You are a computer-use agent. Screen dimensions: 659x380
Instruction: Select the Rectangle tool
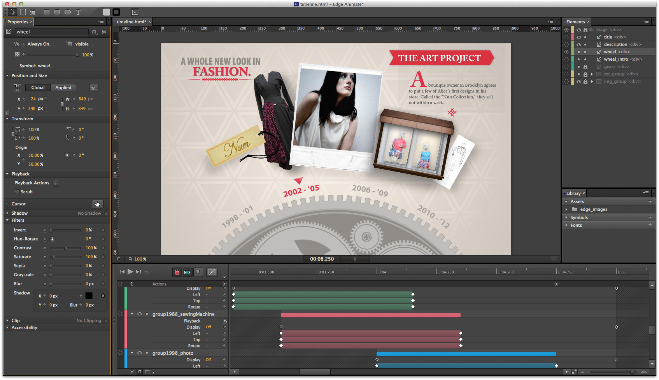click(x=46, y=12)
